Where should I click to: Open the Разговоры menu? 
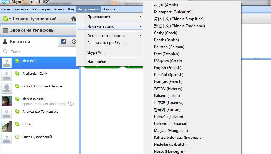(41, 9)
